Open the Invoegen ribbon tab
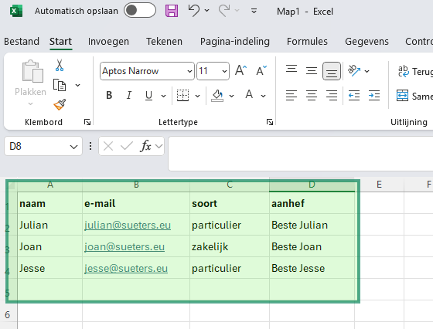 (108, 42)
